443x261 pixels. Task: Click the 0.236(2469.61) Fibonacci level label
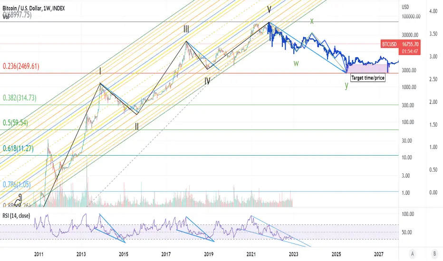point(21,66)
